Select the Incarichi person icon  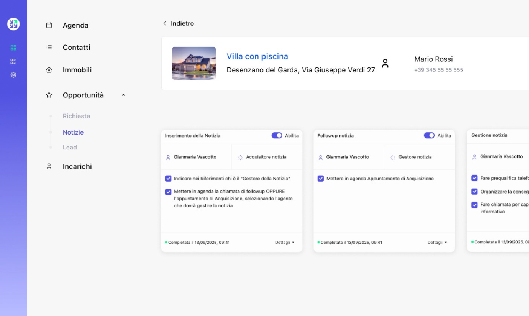(49, 166)
